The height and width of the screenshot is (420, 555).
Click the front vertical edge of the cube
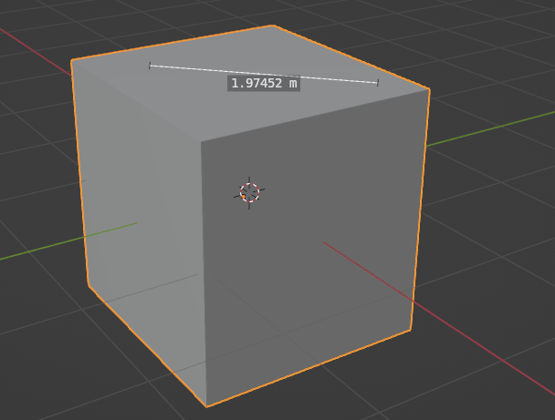click(203, 273)
